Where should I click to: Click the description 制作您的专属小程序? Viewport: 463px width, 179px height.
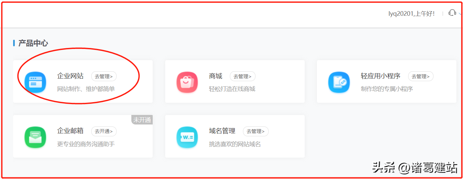click(x=387, y=89)
